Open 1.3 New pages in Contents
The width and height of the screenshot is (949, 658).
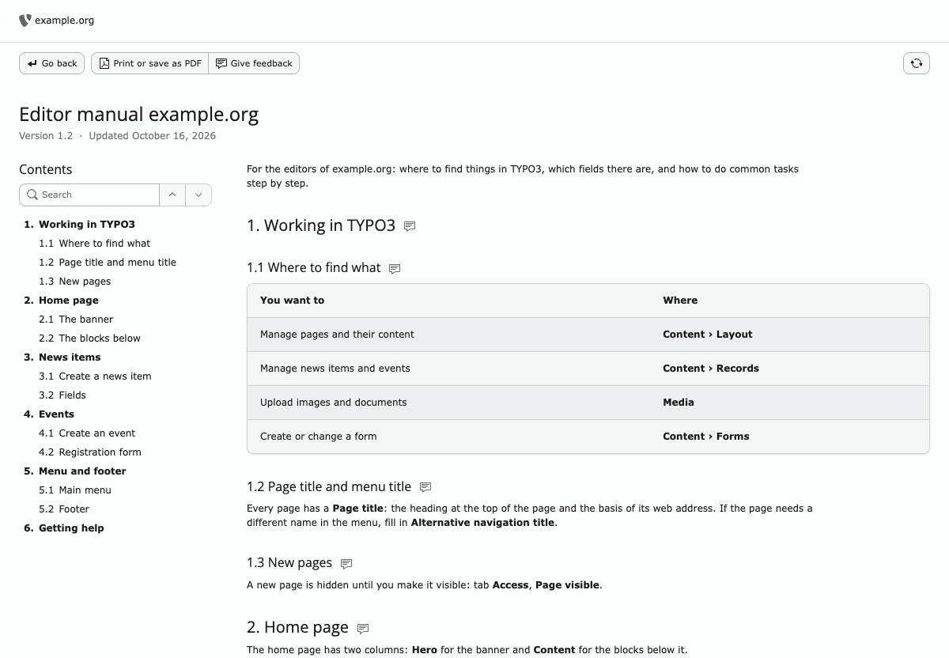point(75,282)
